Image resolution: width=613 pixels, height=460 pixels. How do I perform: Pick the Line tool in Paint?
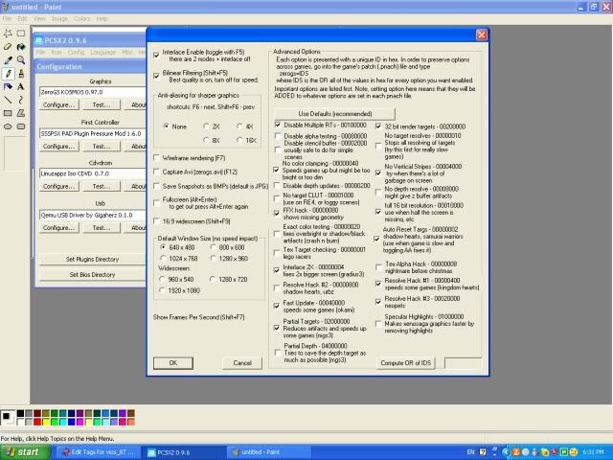[x=8, y=100]
